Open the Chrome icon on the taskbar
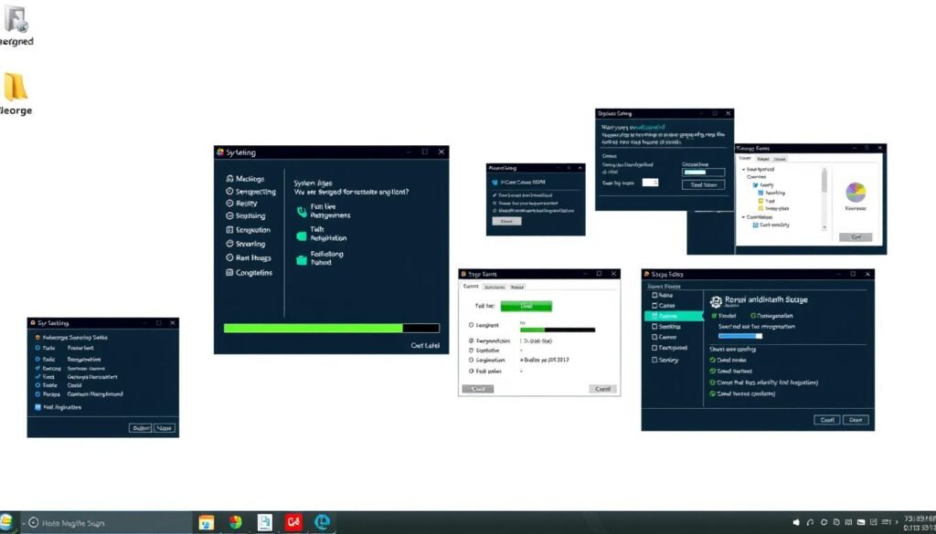Screen dimensions: 936x534 coord(236,523)
